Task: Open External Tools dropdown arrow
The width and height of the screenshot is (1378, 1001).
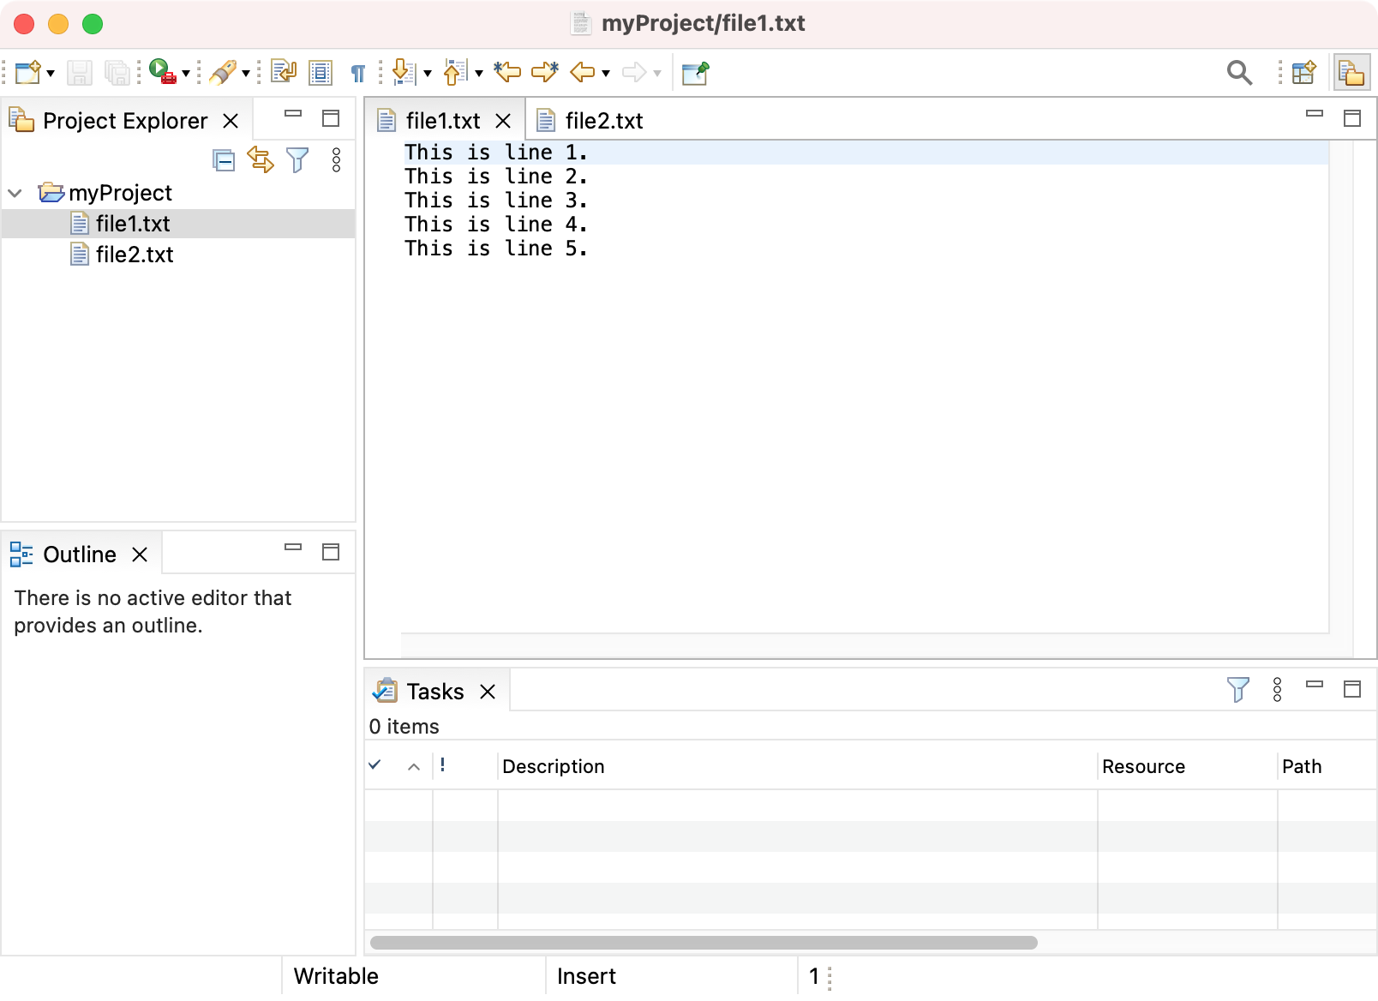Action: pos(185,74)
